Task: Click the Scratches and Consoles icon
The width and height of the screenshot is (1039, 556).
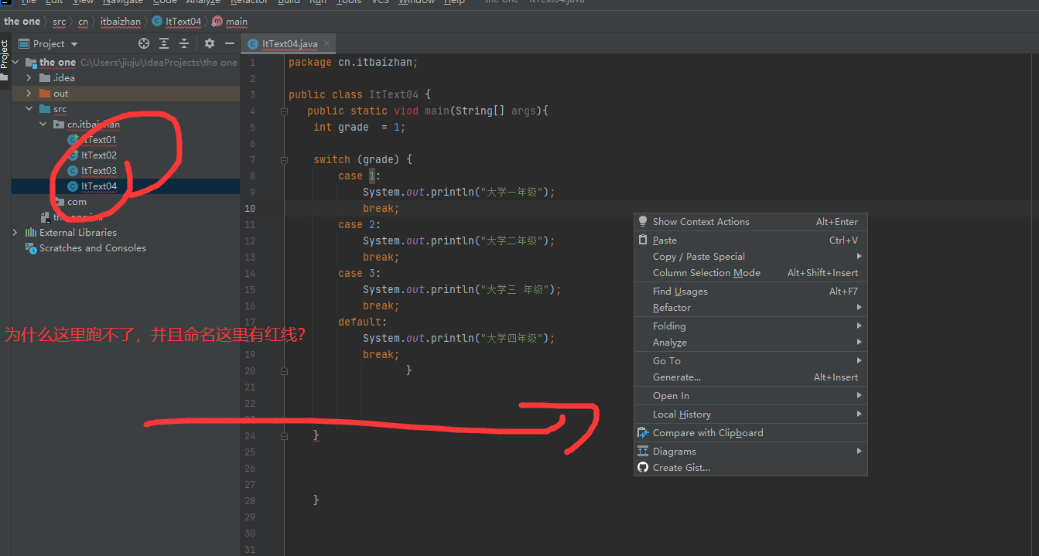Action: (x=31, y=248)
